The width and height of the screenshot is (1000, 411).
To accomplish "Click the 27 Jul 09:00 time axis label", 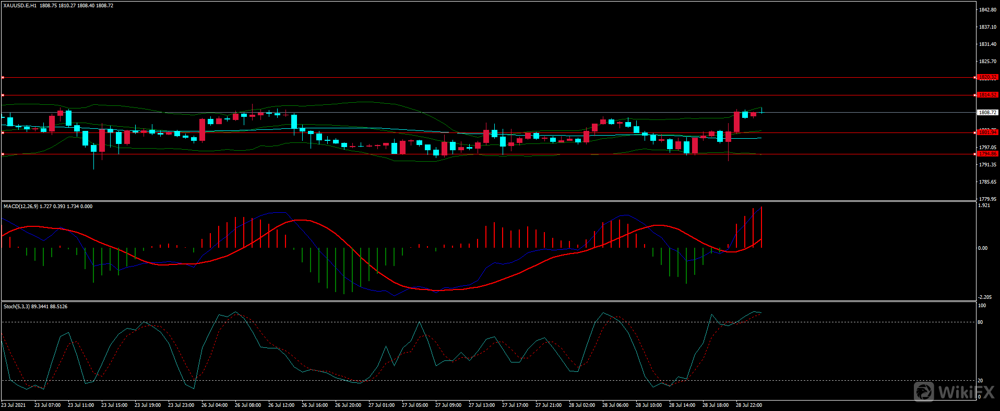I will point(448,405).
